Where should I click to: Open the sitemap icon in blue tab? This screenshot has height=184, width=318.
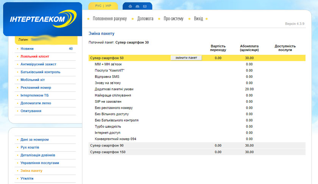click(137, 6)
